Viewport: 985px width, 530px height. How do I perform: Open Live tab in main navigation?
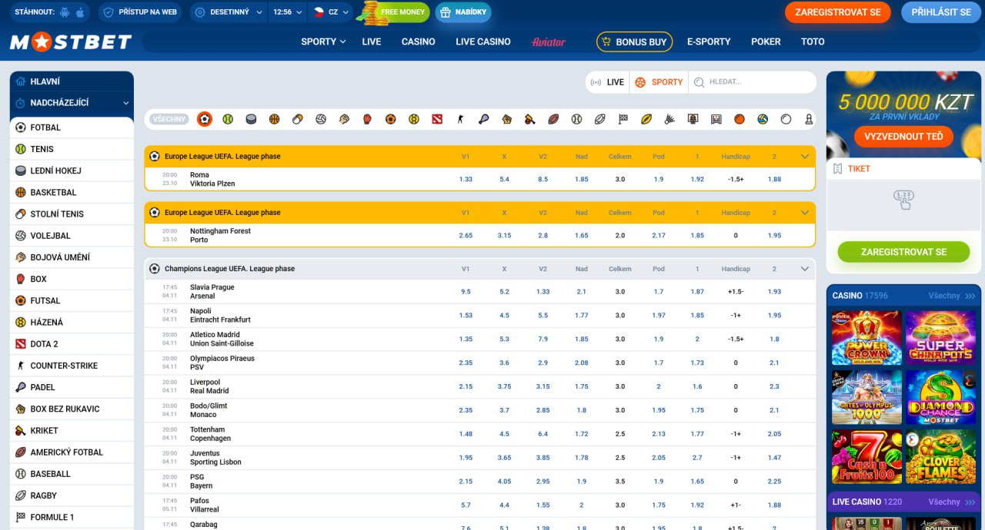(372, 41)
